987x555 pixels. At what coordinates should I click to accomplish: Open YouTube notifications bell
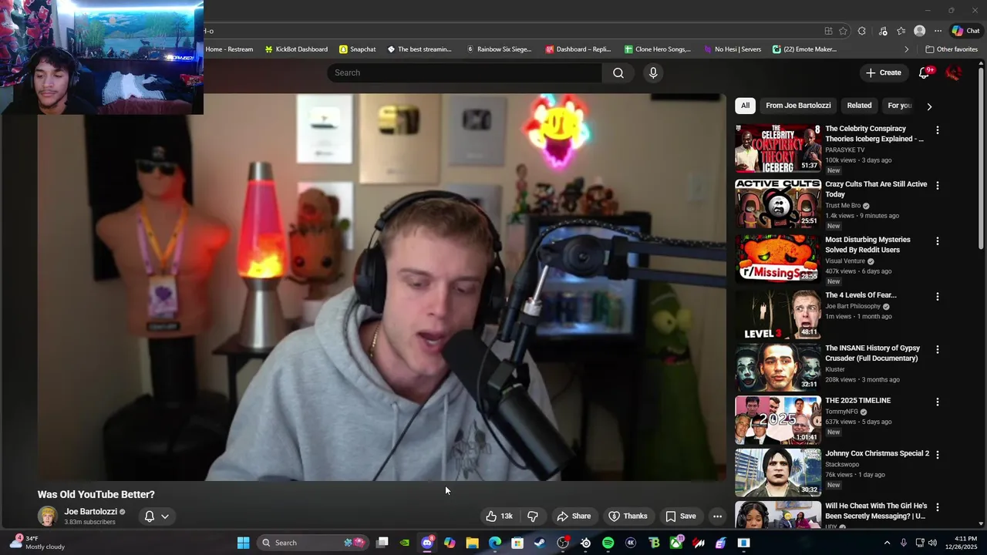pos(924,72)
